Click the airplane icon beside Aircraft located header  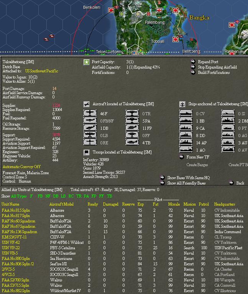tap(87, 104)
